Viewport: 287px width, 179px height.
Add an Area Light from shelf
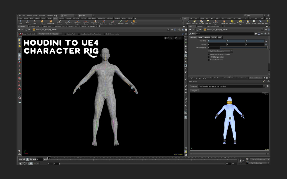208,22
